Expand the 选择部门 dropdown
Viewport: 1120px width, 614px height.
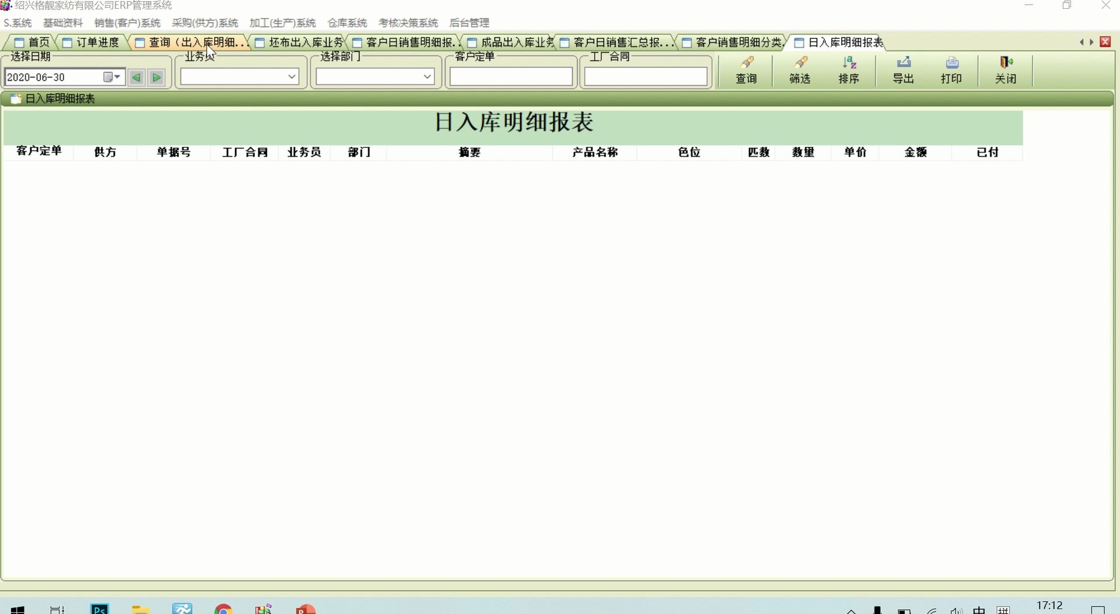tap(427, 77)
